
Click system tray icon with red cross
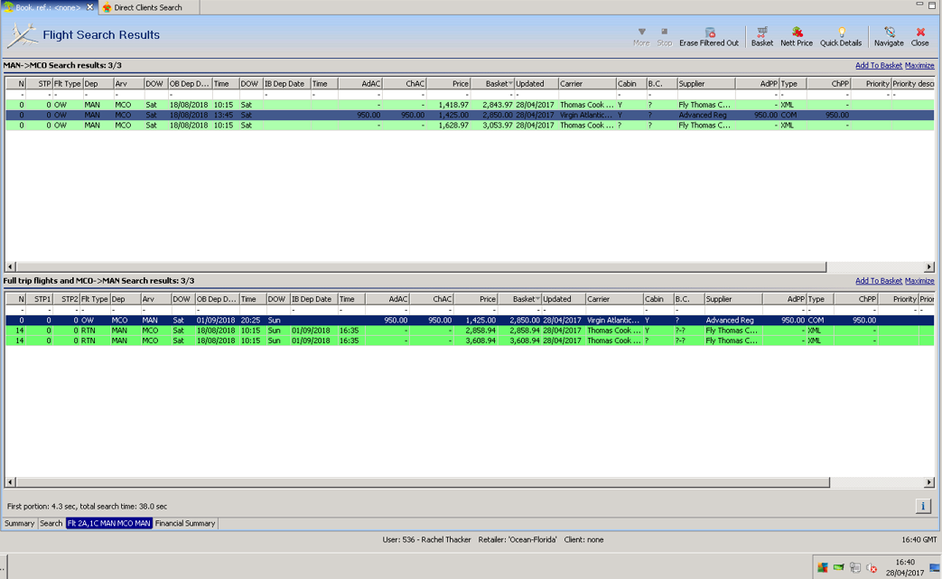[x=872, y=567]
